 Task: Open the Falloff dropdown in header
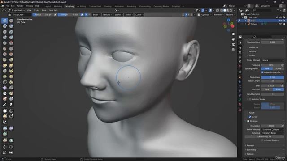[x=129, y=15]
